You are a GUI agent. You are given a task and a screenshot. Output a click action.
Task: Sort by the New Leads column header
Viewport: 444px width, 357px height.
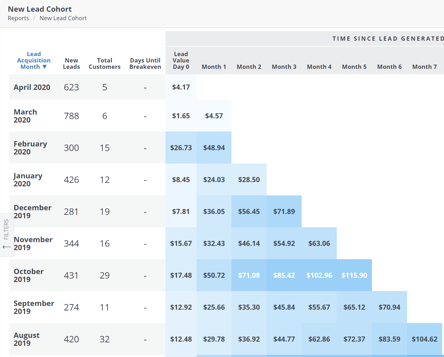pyautogui.click(x=71, y=64)
